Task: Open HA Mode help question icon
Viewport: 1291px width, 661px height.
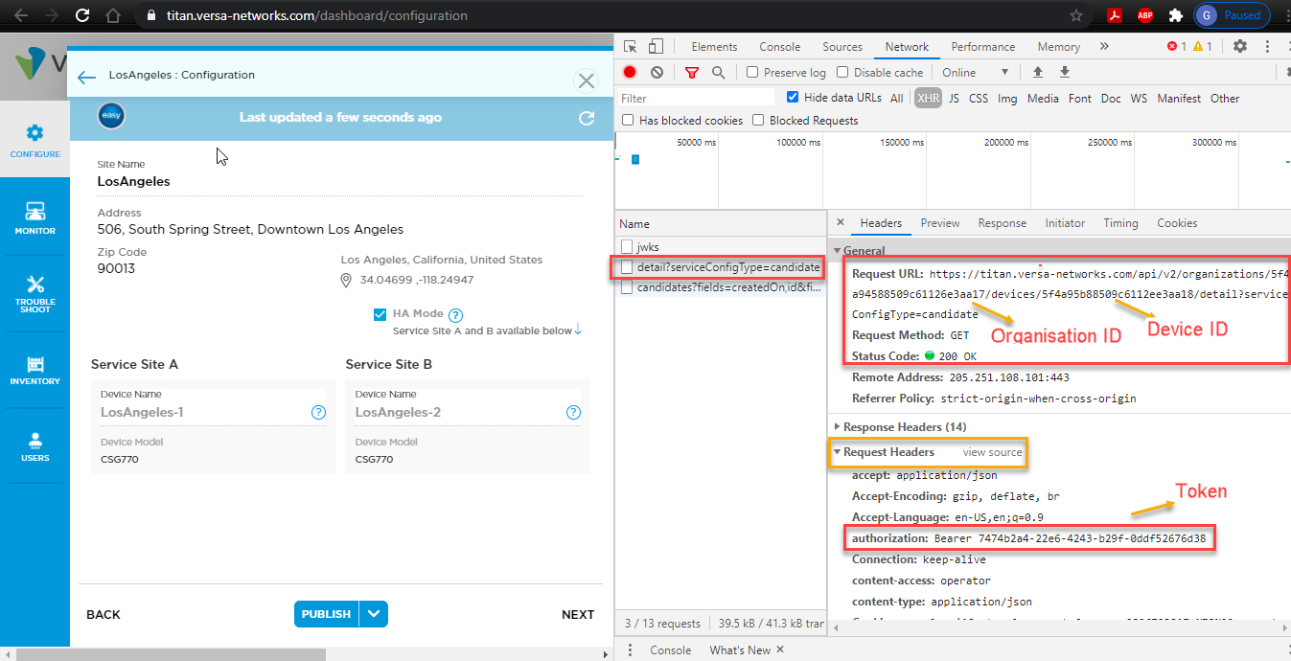Action: coord(456,315)
